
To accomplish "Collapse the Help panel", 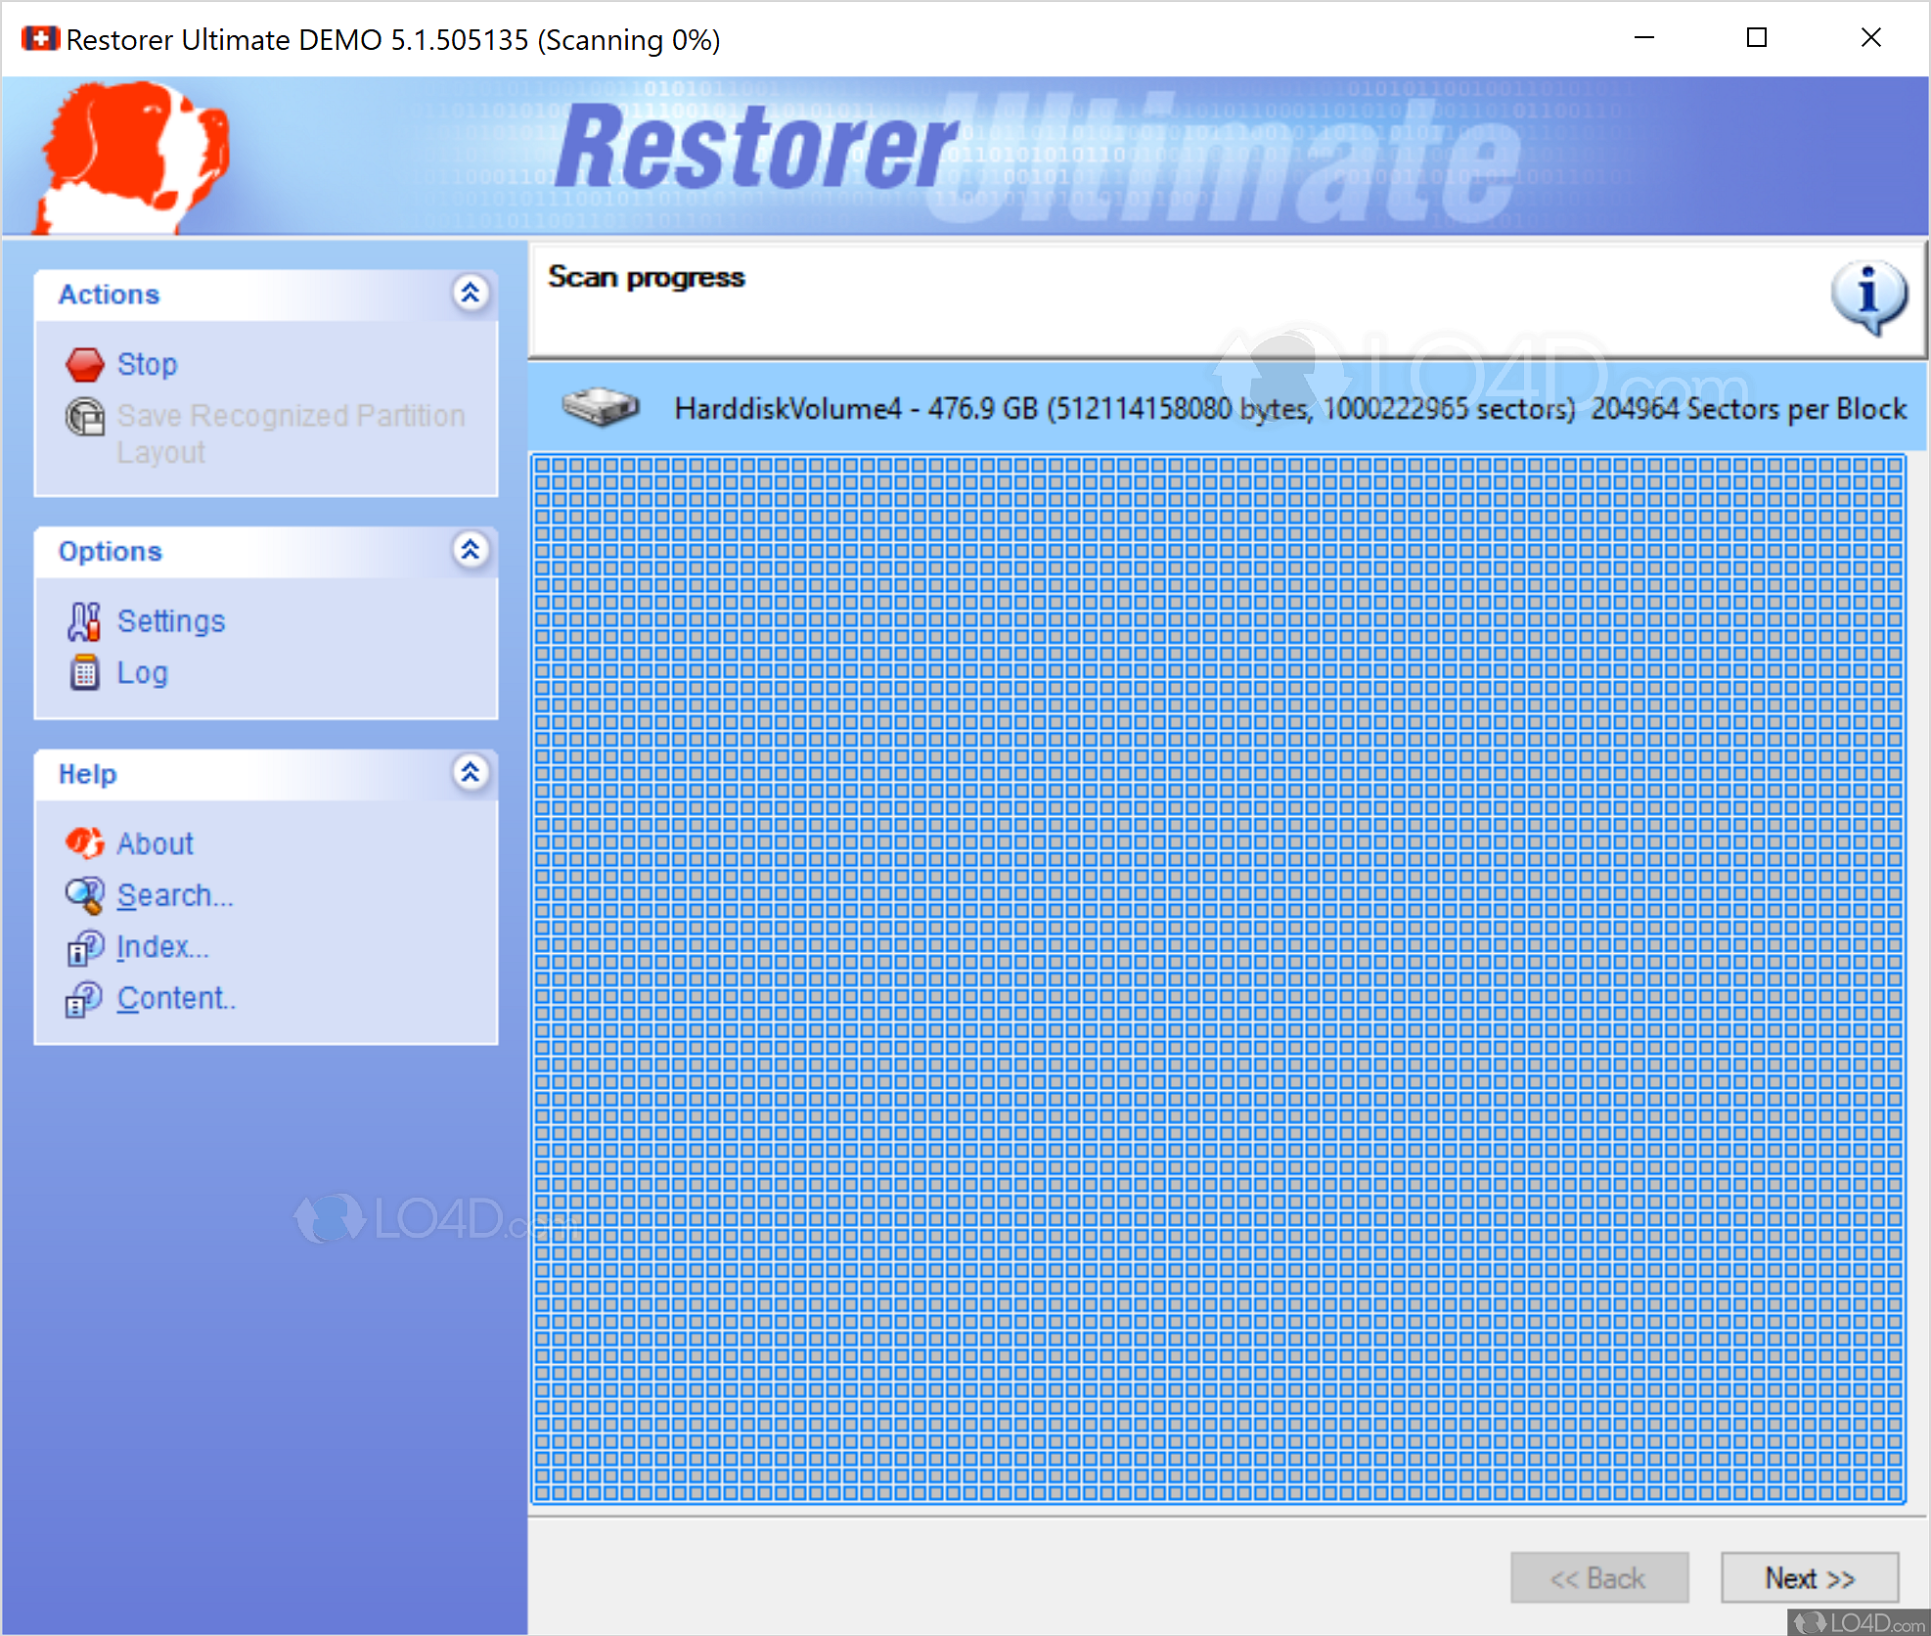I will coord(472,773).
